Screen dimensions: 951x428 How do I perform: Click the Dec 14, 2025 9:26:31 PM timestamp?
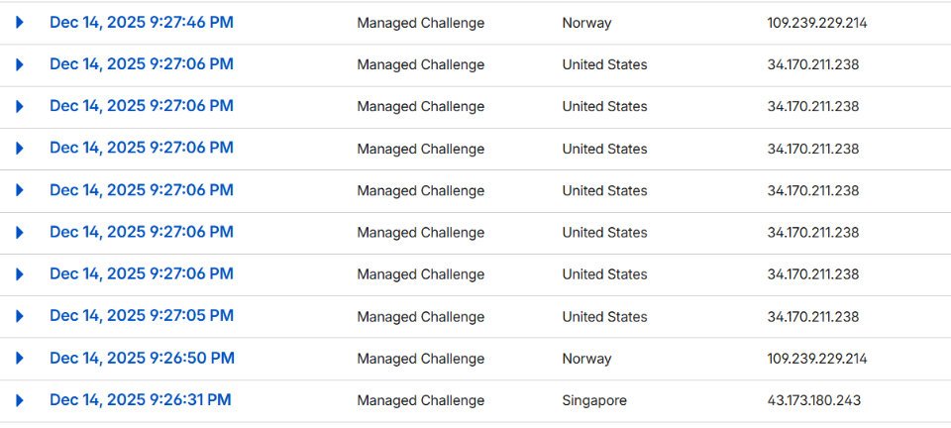coord(140,400)
